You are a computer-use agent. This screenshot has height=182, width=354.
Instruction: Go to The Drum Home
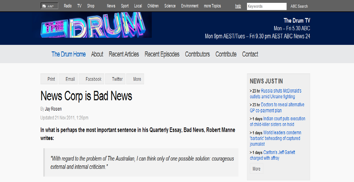69,54
